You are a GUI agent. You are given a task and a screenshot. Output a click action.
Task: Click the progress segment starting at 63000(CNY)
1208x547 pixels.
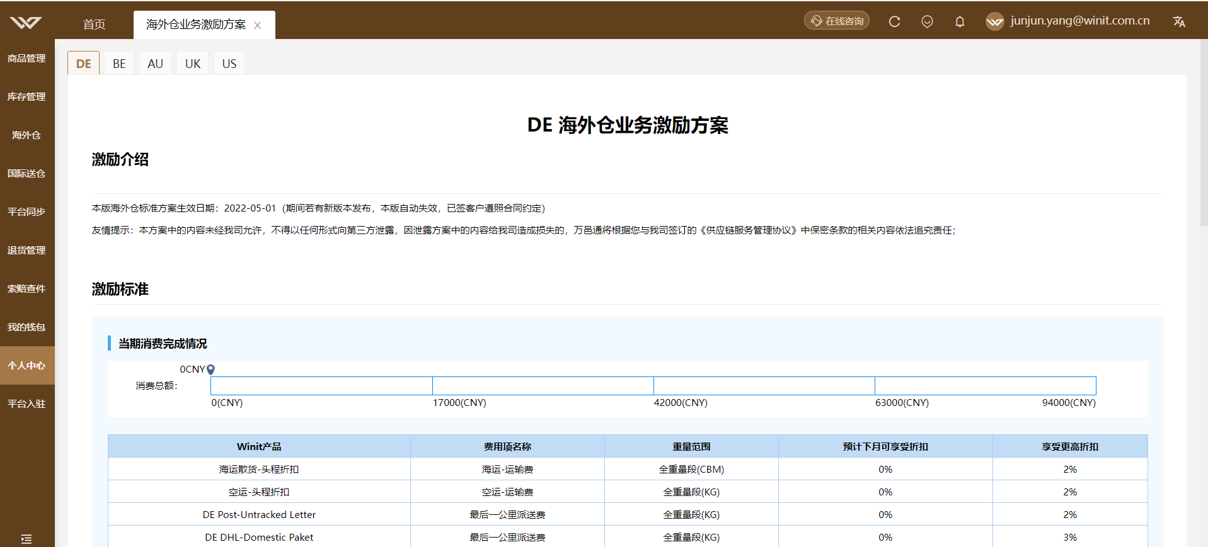[x=986, y=386]
